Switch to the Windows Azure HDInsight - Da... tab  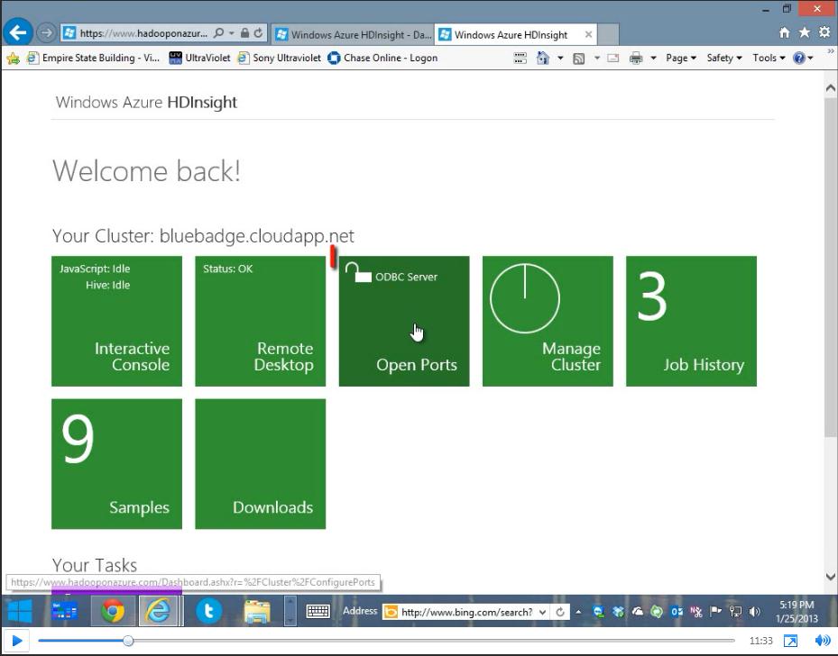click(353, 35)
